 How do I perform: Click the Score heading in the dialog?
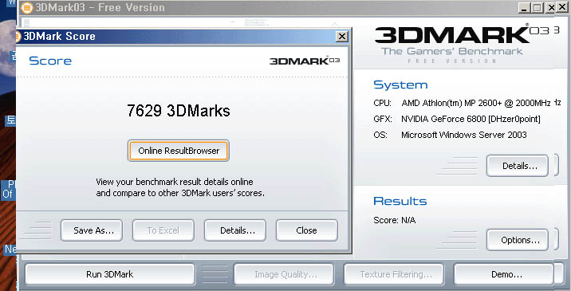(x=50, y=61)
